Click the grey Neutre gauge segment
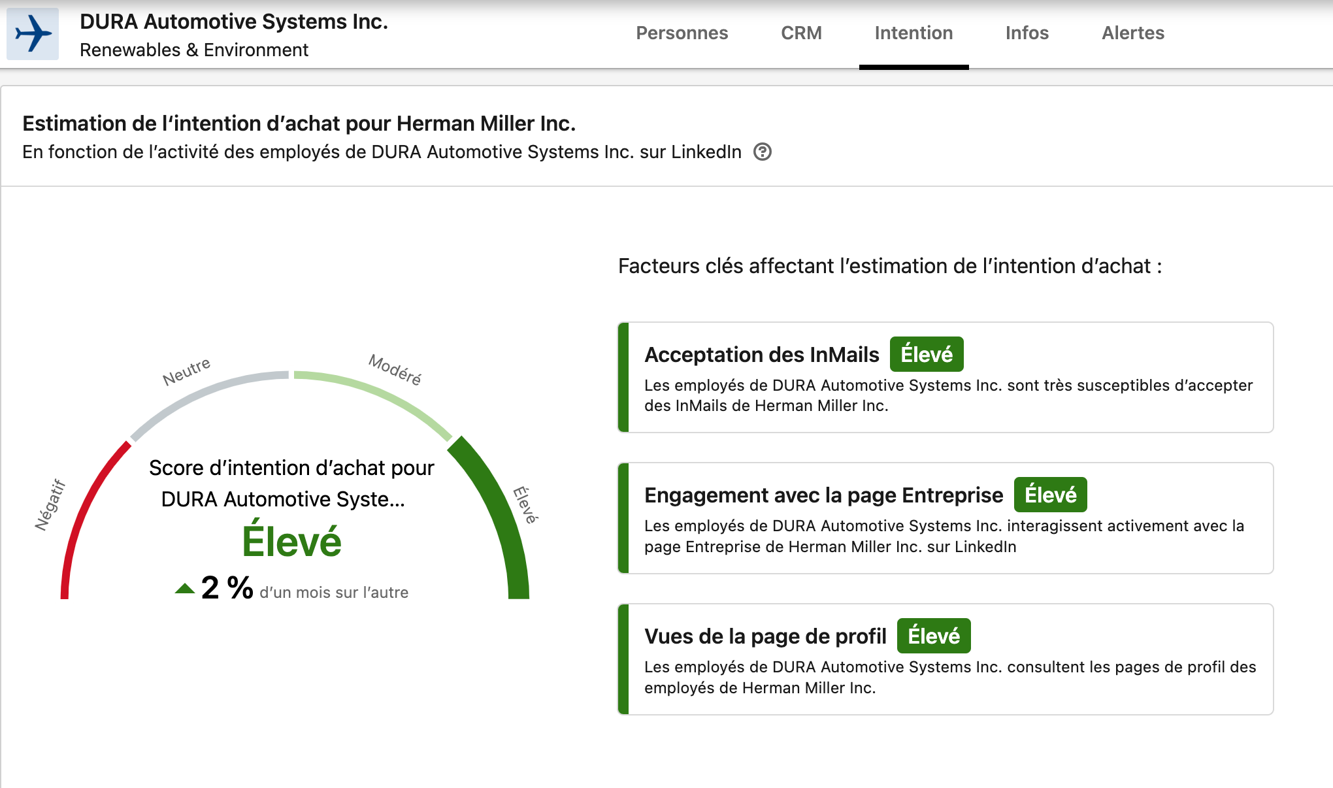Image resolution: width=1333 pixels, height=788 pixels. pyautogui.click(x=203, y=399)
